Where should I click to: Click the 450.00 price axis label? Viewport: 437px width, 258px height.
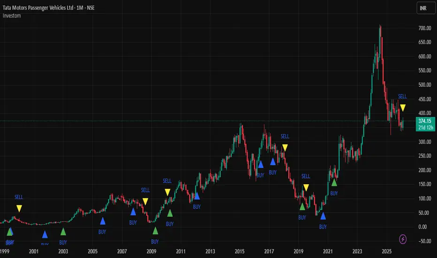click(424, 99)
